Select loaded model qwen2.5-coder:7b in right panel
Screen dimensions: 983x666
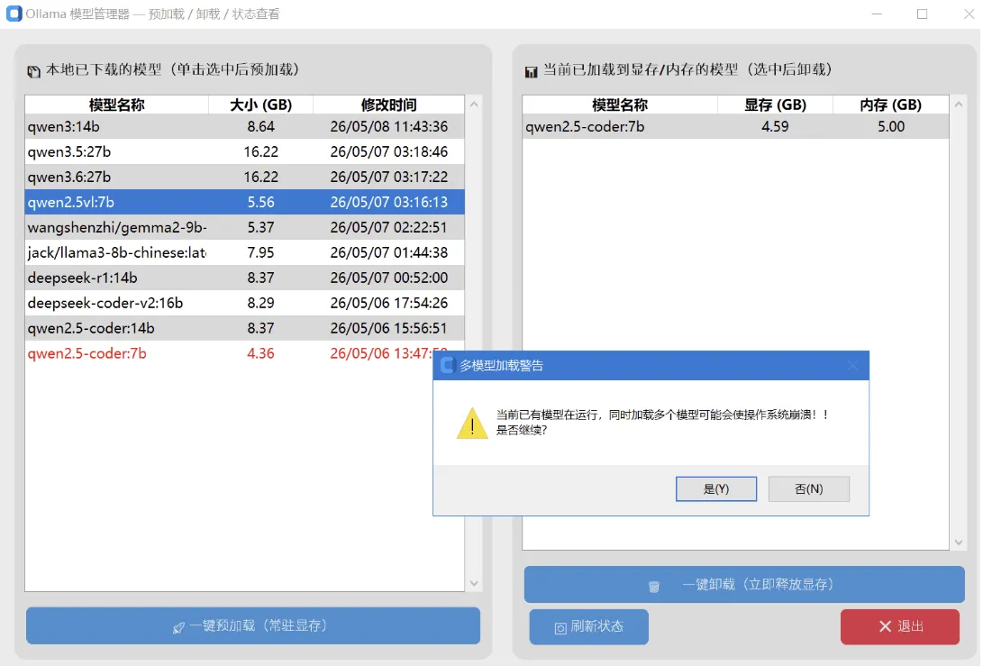click(x=735, y=127)
